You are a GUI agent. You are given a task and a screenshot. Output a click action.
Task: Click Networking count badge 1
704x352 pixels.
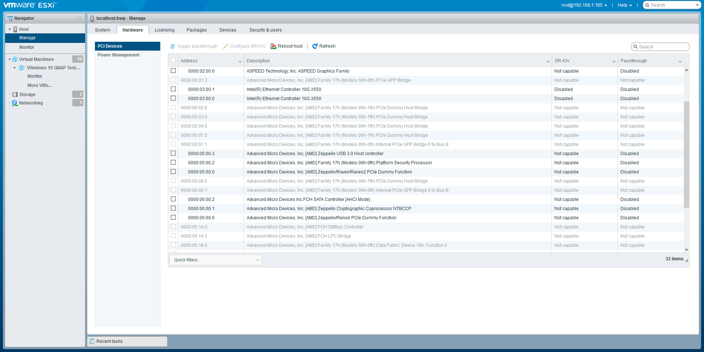point(78,103)
